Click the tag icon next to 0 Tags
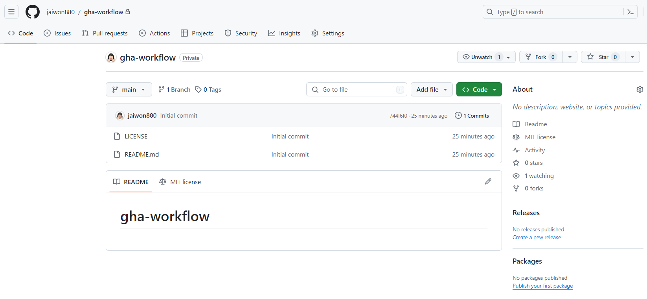The height and width of the screenshot is (299, 647). tap(198, 89)
